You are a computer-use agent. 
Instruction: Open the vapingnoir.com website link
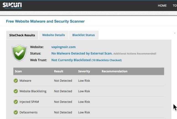63,47
